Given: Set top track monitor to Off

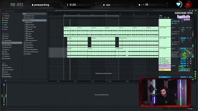Looking at the screenshot, I should pyautogui.click(x=179, y=21).
